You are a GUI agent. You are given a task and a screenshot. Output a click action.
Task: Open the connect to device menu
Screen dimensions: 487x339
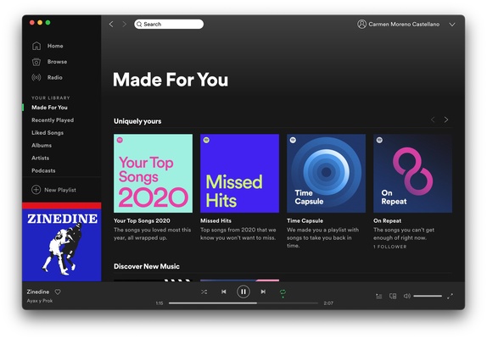393,296
